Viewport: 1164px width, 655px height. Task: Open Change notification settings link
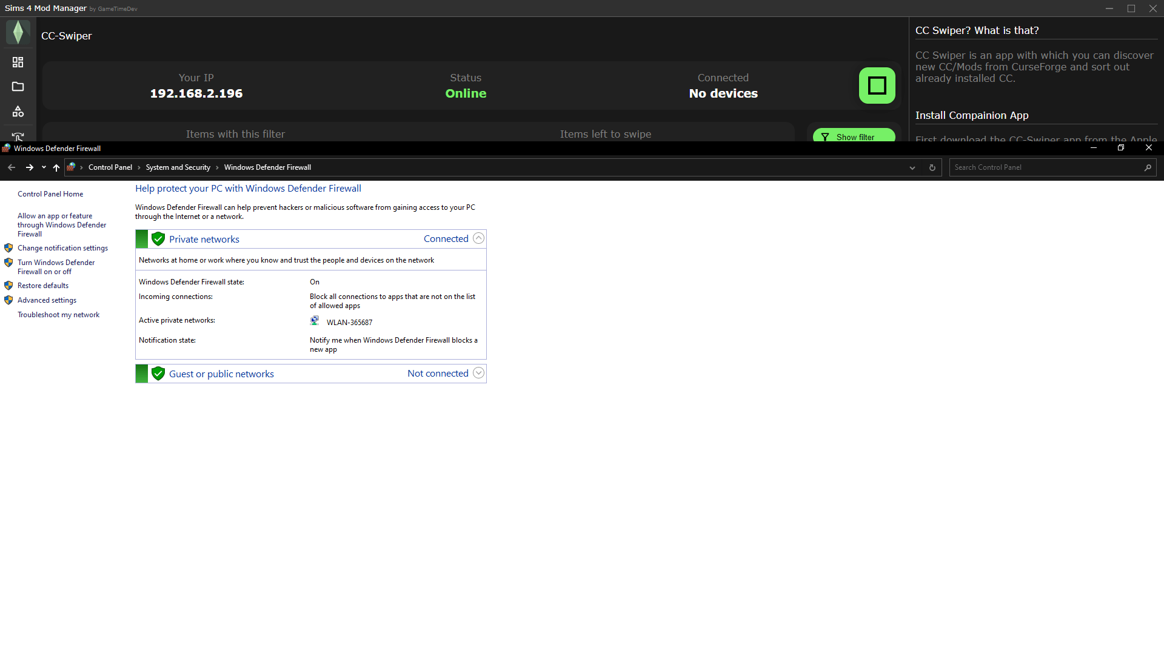pyautogui.click(x=62, y=248)
